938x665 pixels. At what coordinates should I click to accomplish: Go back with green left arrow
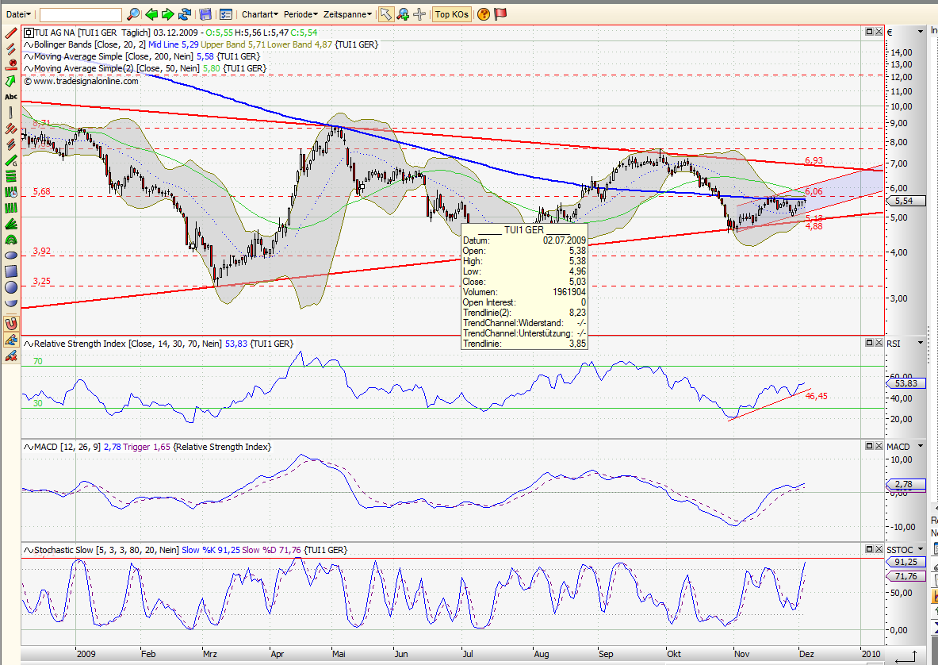point(151,13)
